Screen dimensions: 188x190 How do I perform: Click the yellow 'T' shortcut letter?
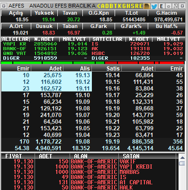click(x=116, y=6)
